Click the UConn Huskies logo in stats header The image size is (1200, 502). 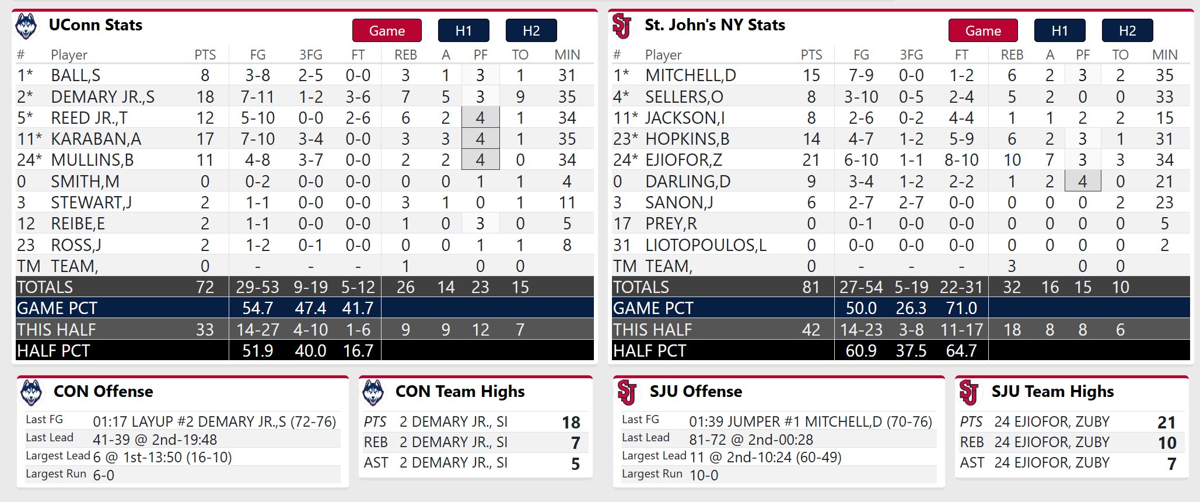pos(26,26)
